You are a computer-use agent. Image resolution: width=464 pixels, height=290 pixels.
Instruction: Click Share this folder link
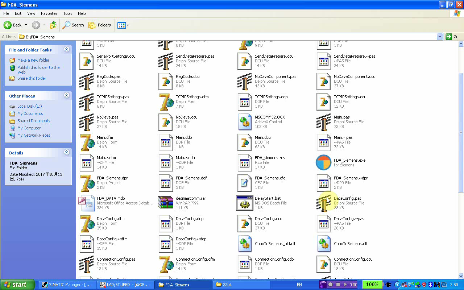tap(32, 78)
